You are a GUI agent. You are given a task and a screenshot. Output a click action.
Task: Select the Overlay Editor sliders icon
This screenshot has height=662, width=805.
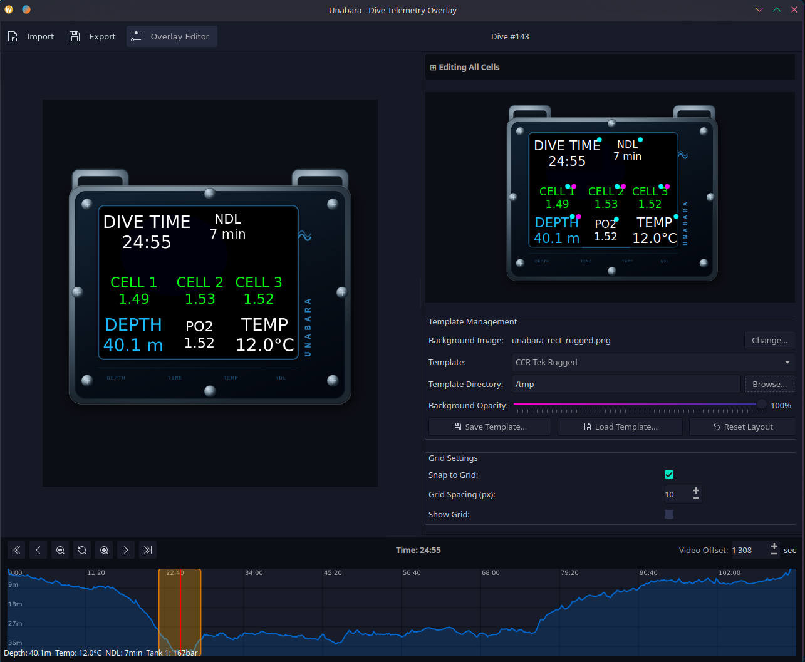[137, 36]
